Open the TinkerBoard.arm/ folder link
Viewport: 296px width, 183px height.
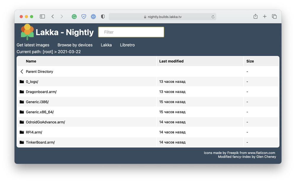coord(40,142)
